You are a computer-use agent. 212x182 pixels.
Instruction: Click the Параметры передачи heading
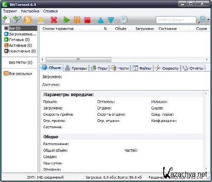click(x=69, y=94)
